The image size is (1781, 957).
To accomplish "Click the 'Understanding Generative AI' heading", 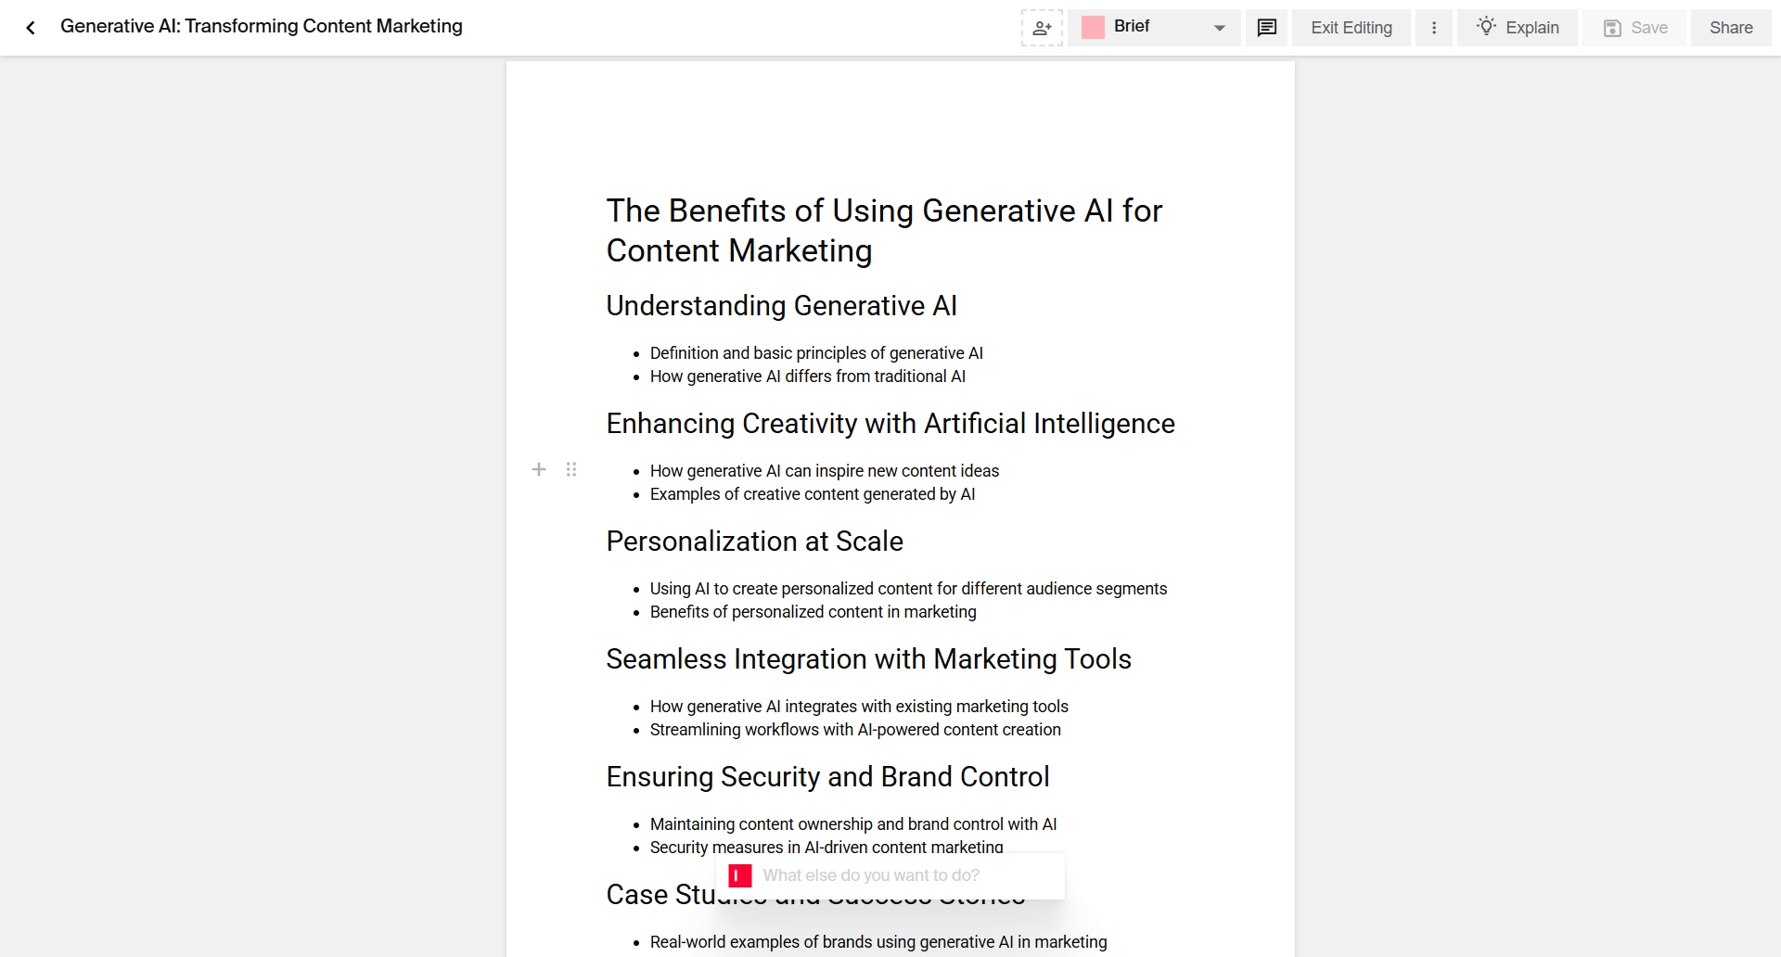I will click(782, 305).
